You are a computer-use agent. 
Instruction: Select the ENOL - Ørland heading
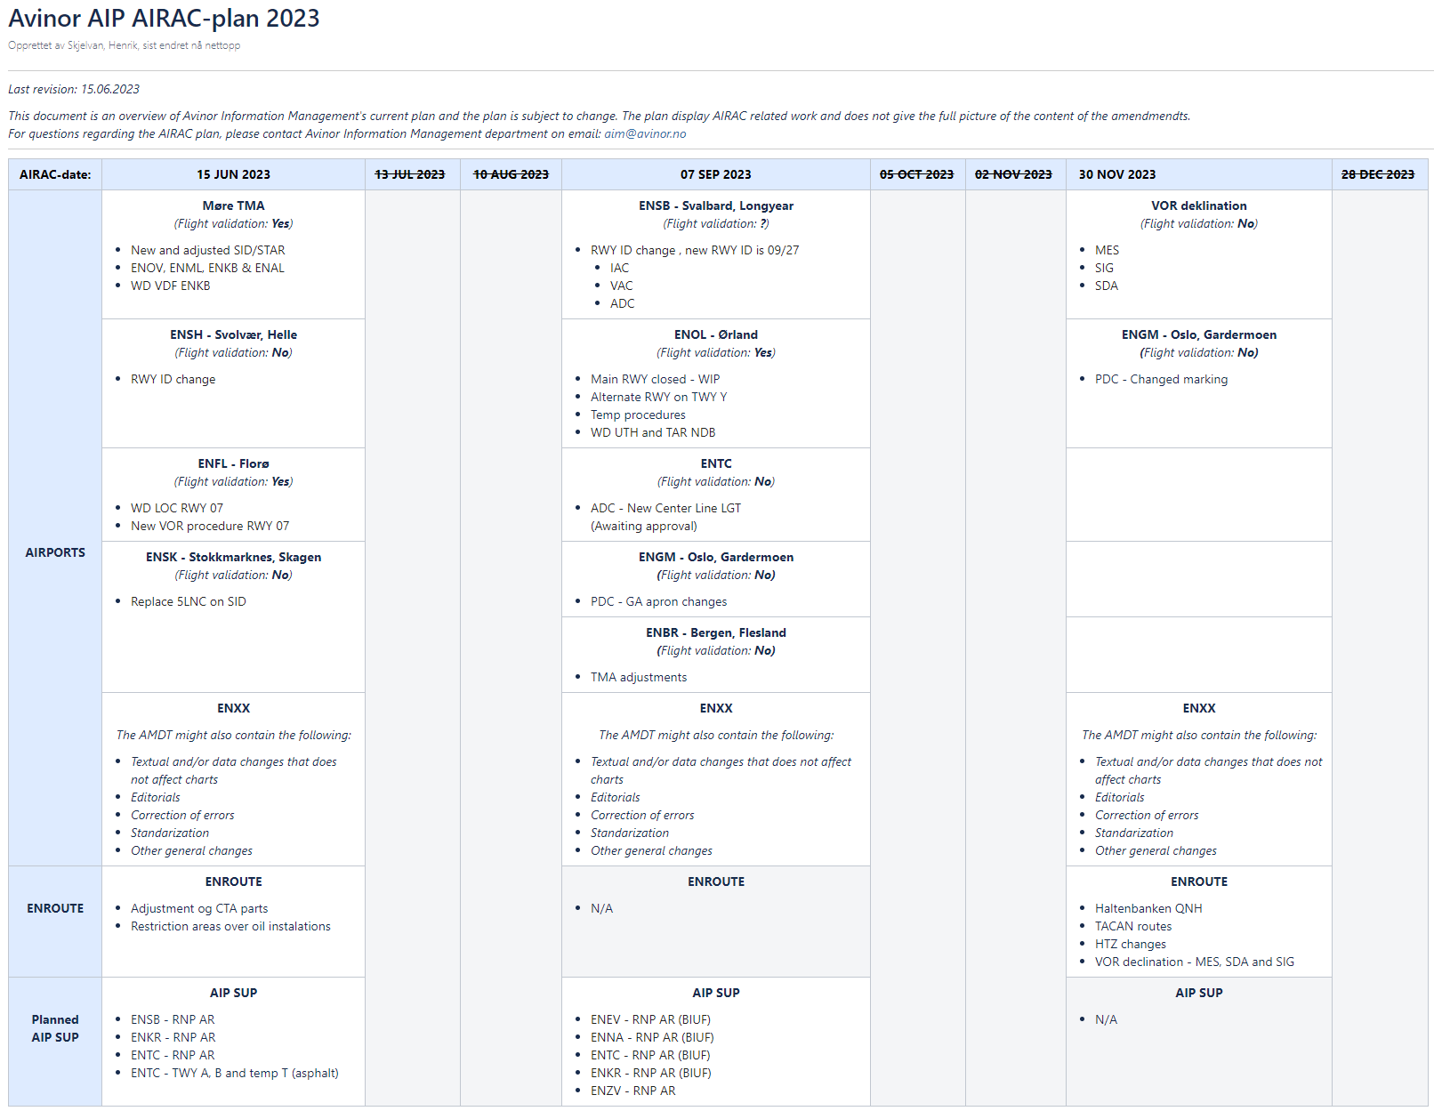click(716, 334)
